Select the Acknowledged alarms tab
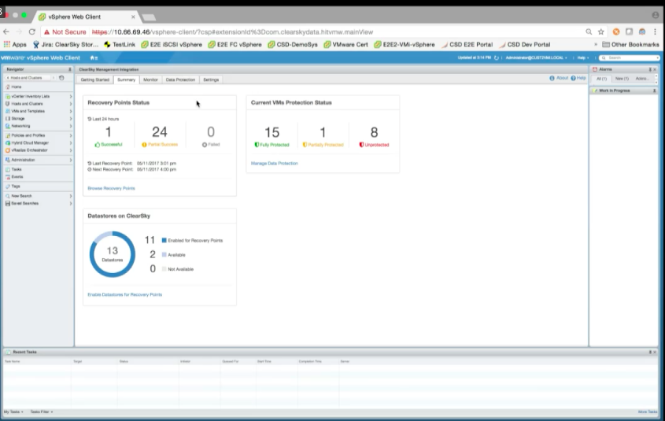Image resolution: width=665 pixels, height=421 pixels. pyautogui.click(x=641, y=79)
